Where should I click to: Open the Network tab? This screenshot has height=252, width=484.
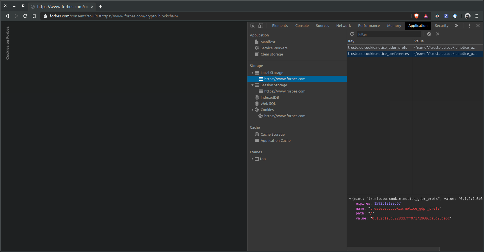pos(344,26)
